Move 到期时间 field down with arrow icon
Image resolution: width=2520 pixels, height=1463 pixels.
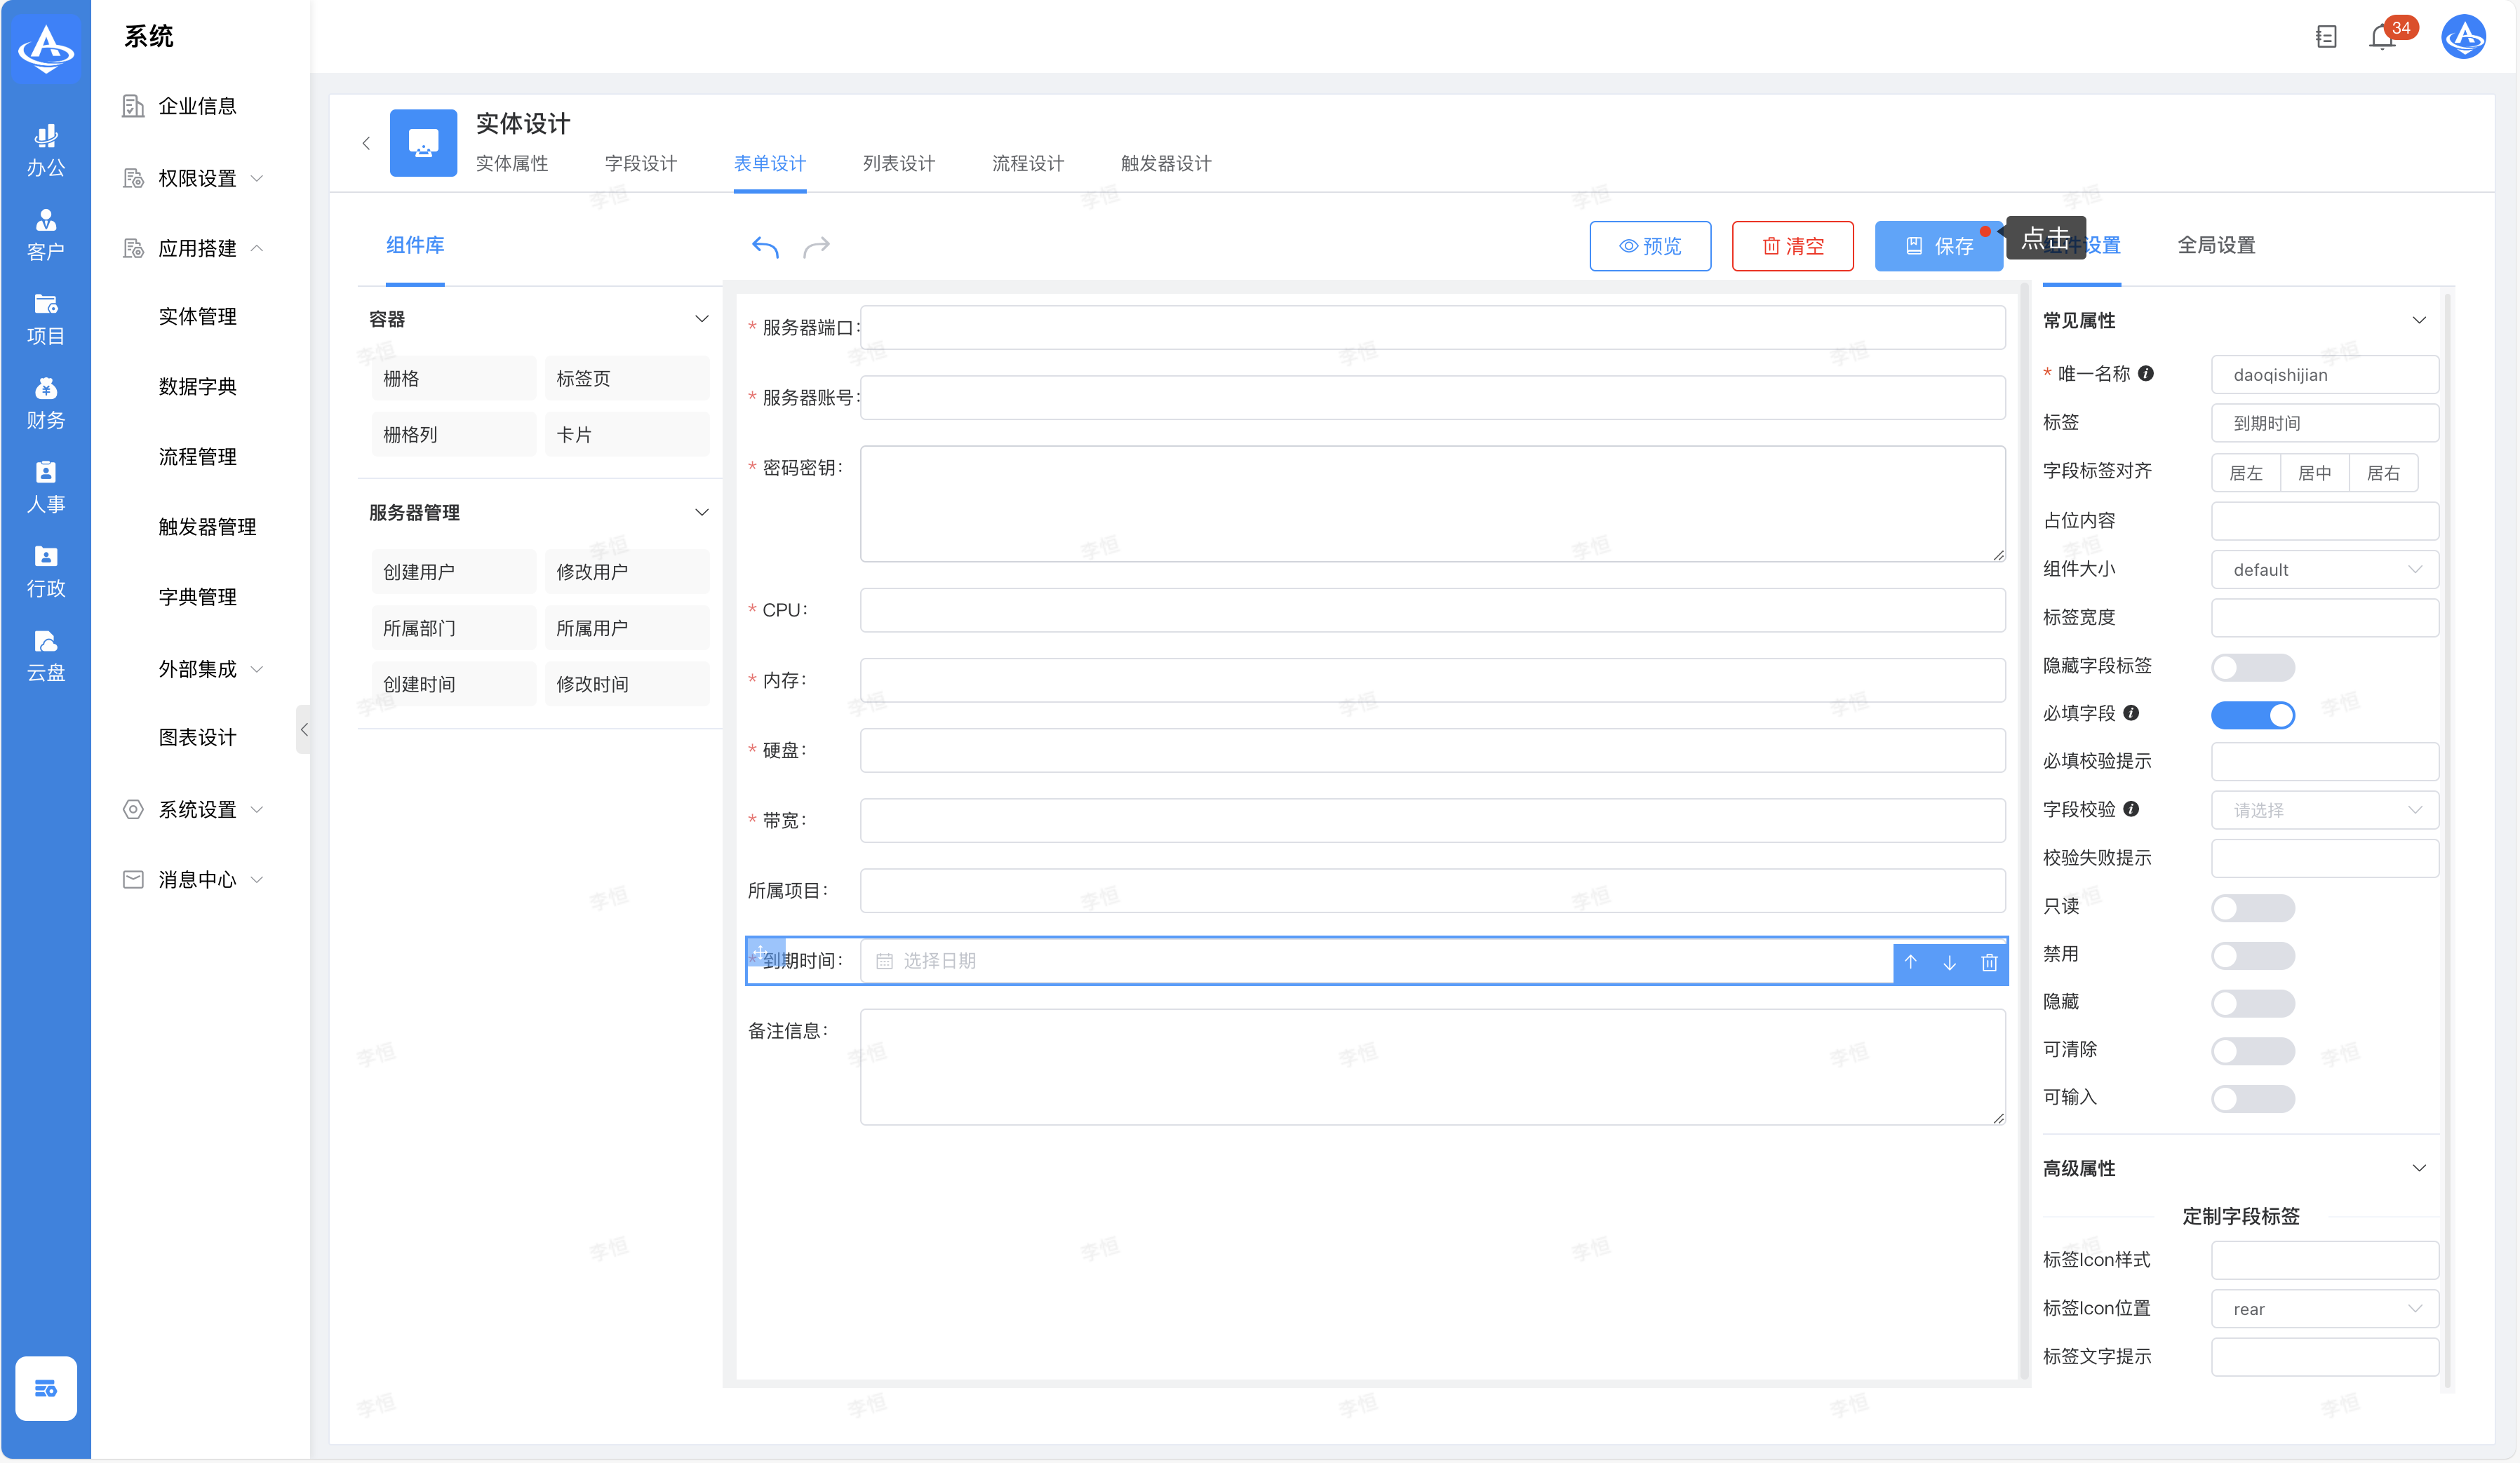(x=1949, y=962)
